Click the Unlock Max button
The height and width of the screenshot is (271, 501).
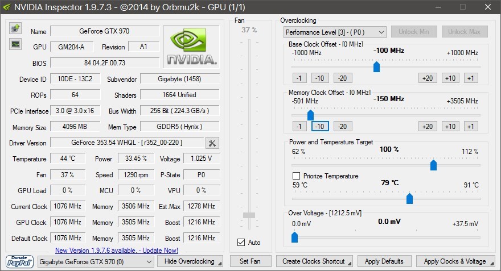pyautogui.click(x=464, y=32)
